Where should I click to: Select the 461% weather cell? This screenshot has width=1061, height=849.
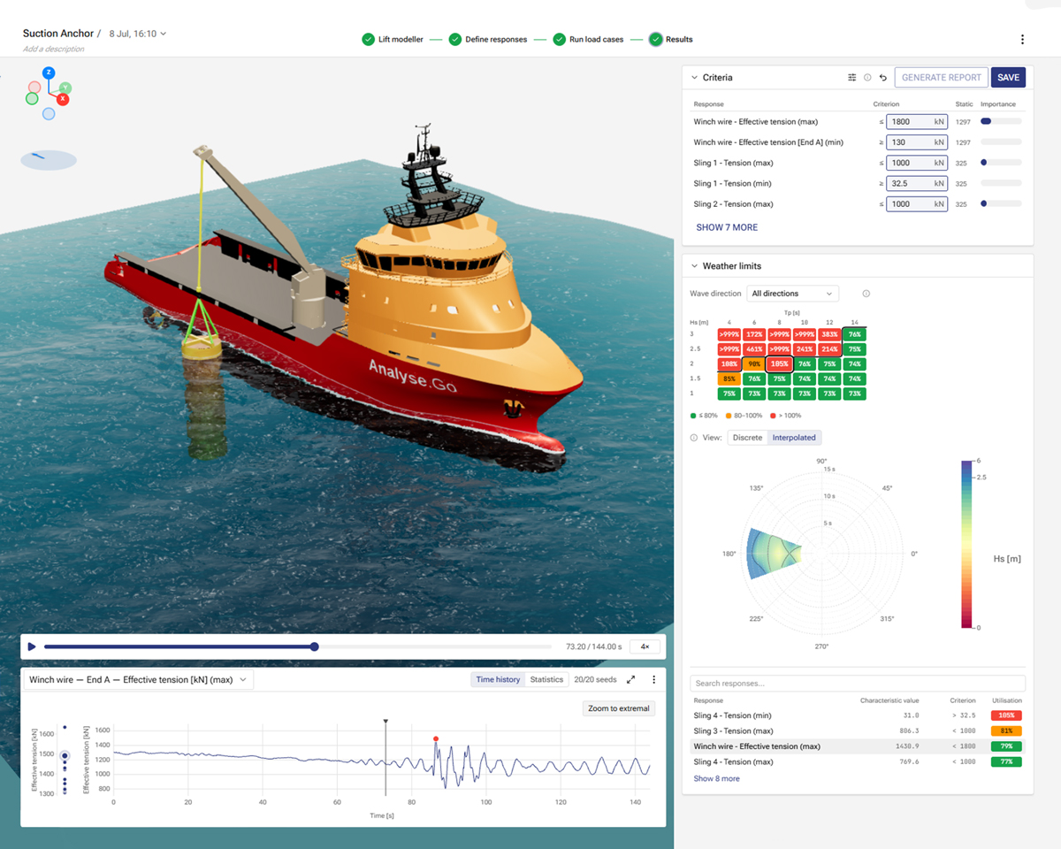point(754,348)
